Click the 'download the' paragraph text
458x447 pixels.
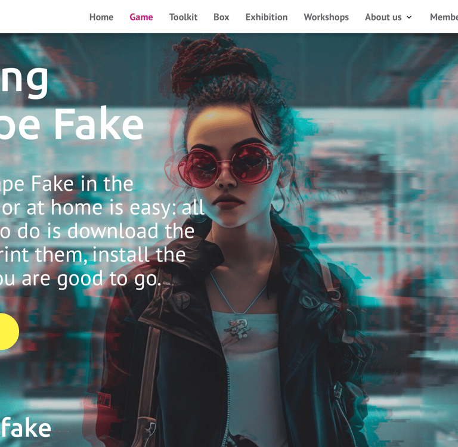pos(131,231)
